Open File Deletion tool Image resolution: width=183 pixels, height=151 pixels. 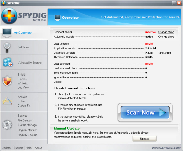(x=25, y=120)
